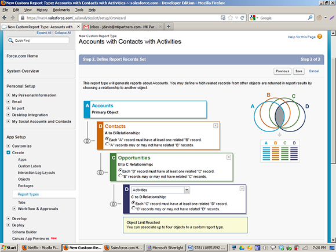Remove Contacts object with its X icon

pos(216,126)
